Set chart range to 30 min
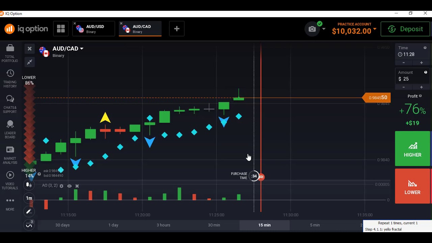Image resolution: width=432 pixels, height=243 pixels. [x=214, y=225]
